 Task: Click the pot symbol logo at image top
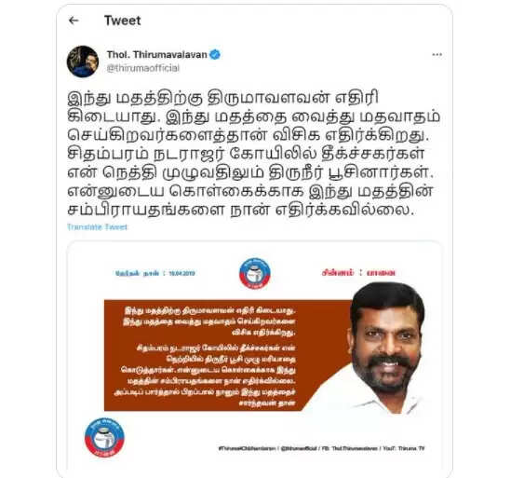[x=255, y=273]
